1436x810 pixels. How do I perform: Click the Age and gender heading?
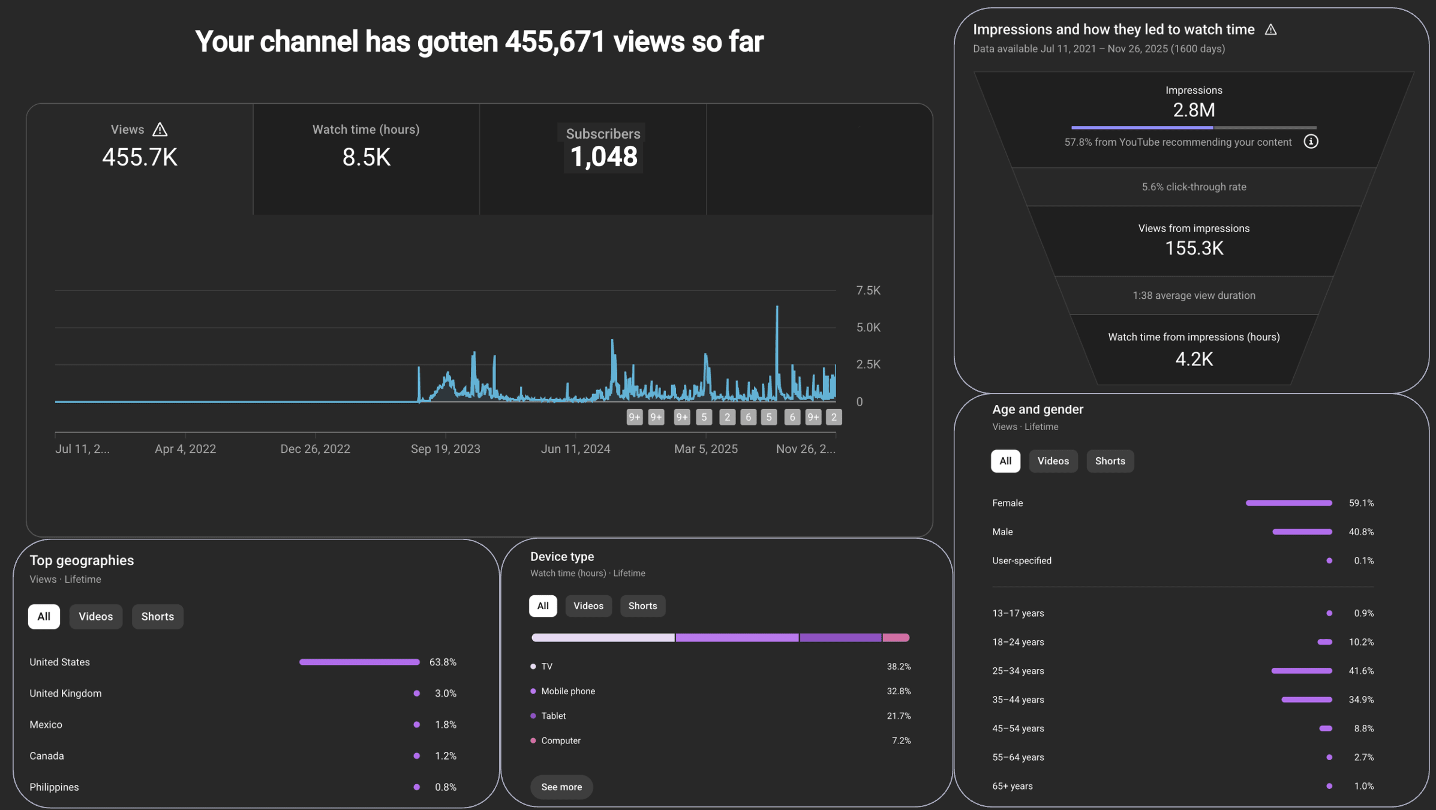point(1038,409)
